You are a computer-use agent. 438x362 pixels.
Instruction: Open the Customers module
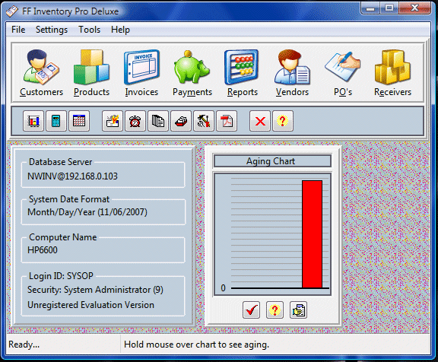[x=41, y=73]
